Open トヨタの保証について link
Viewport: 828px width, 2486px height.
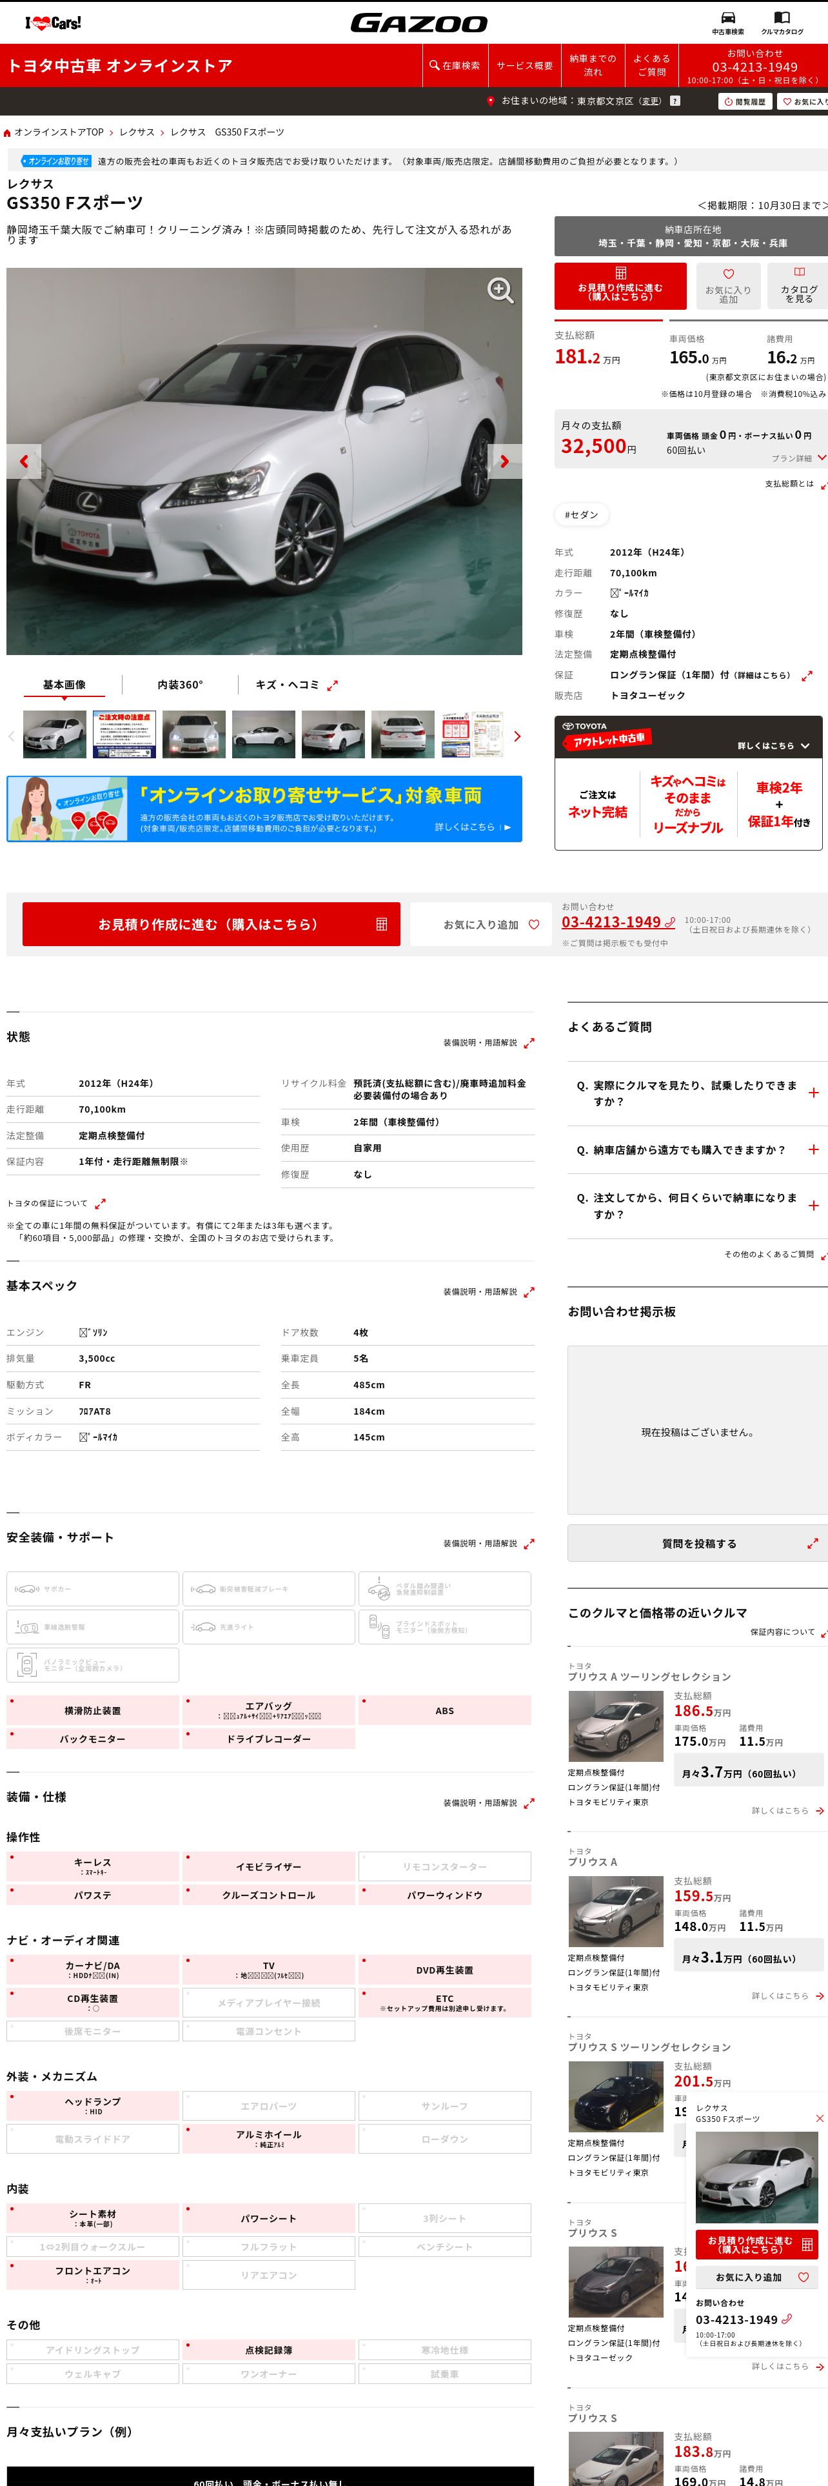[56, 1204]
